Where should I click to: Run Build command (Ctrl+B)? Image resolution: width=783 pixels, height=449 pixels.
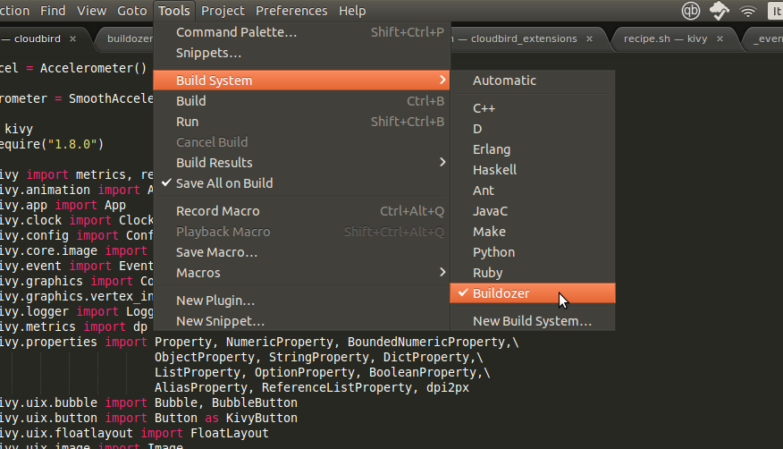pos(301,101)
